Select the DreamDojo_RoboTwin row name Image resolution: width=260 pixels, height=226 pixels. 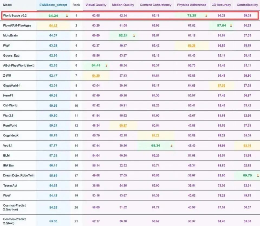(x=19, y=175)
